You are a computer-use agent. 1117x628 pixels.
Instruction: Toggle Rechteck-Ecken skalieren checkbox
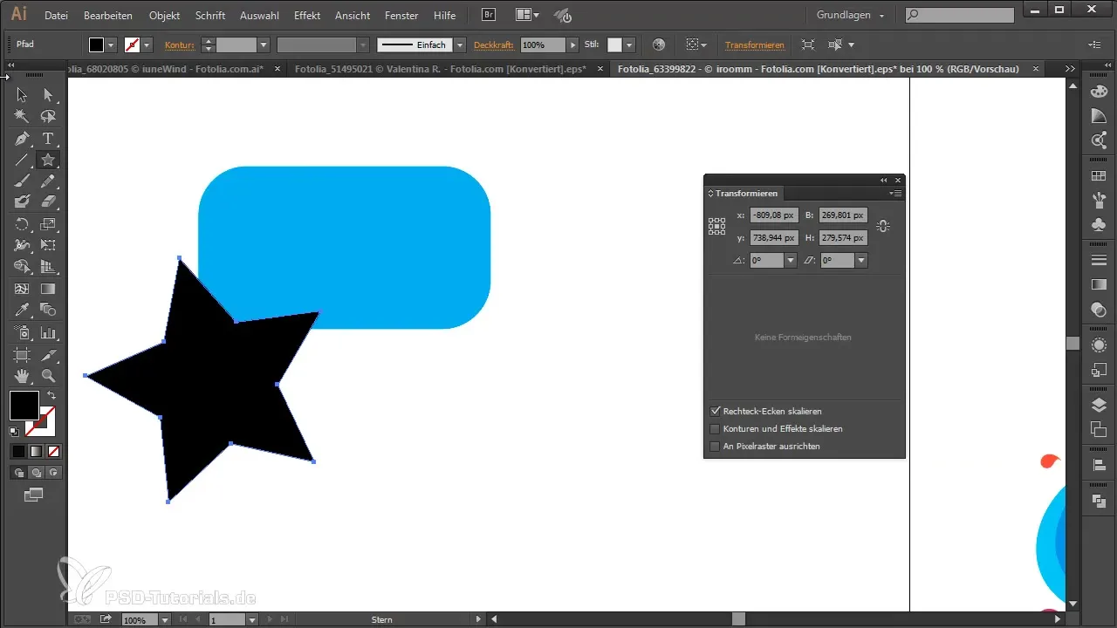[x=716, y=411]
